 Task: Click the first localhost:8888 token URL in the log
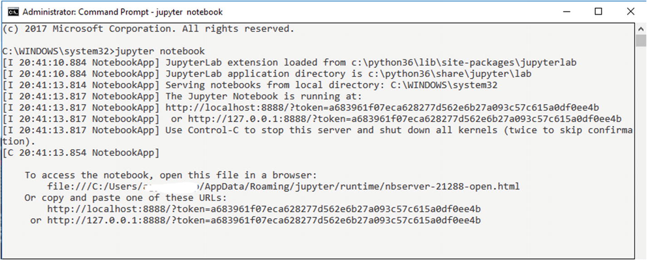(x=382, y=108)
